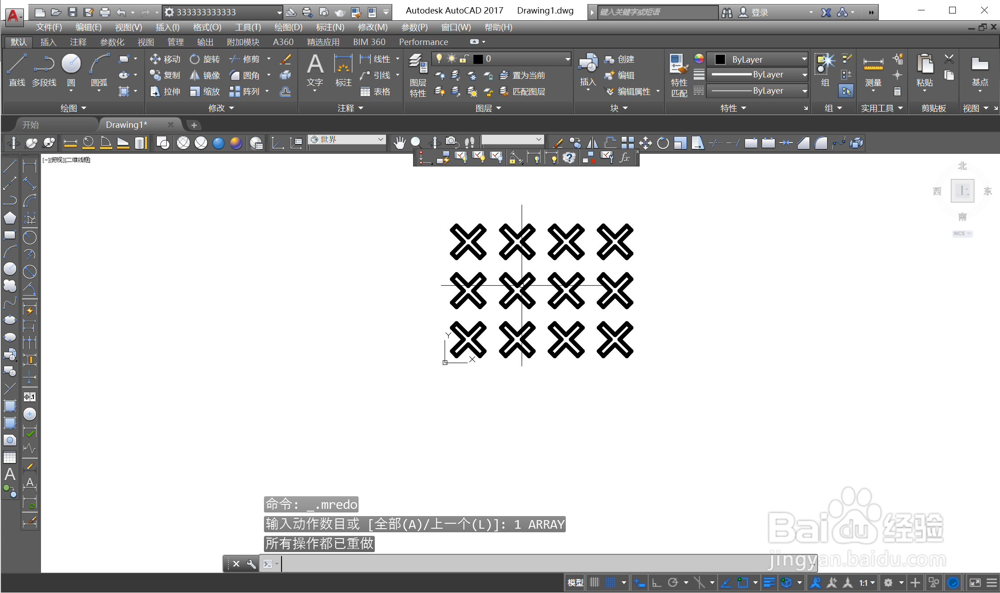Open the ByLayer color dropdown
Screen dimensions: 1000x593
[757, 59]
